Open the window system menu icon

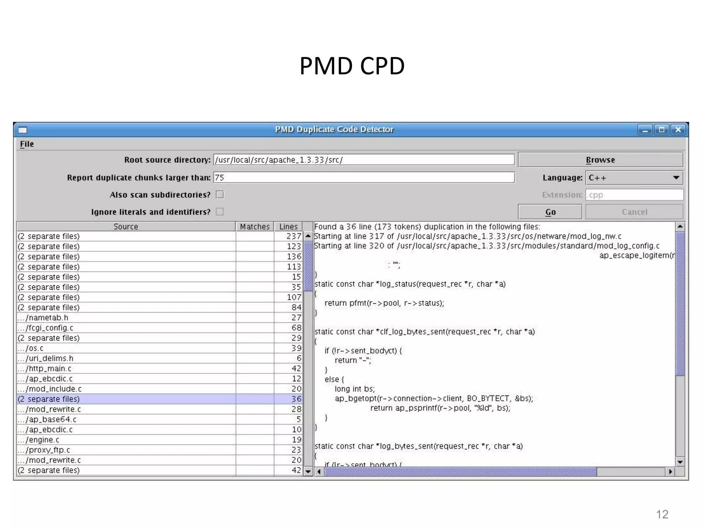coord(23,130)
